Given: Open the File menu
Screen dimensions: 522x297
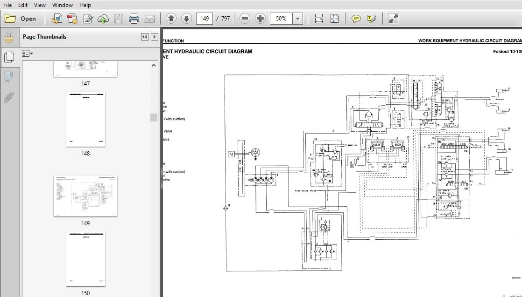Looking at the screenshot, I should click(7, 5).
